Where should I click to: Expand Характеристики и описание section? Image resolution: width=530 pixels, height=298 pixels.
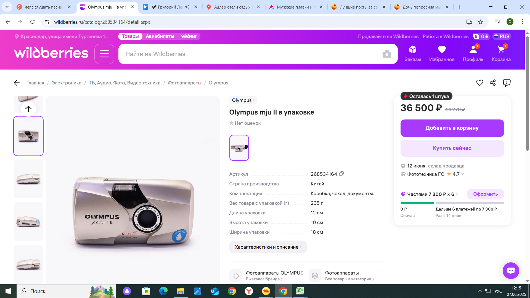coord(268,247)
